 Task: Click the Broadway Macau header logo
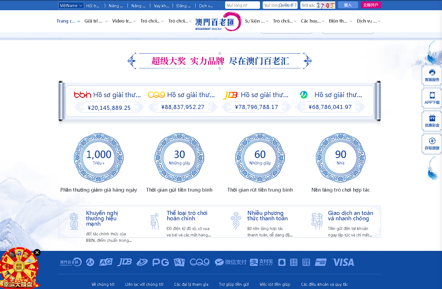(217, 22)
